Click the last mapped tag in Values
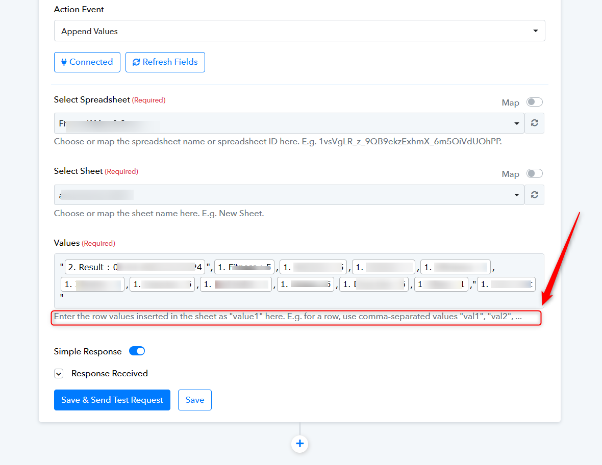This screenshot has height=465, width=602. pyautogui.click(x=506, y=285)
